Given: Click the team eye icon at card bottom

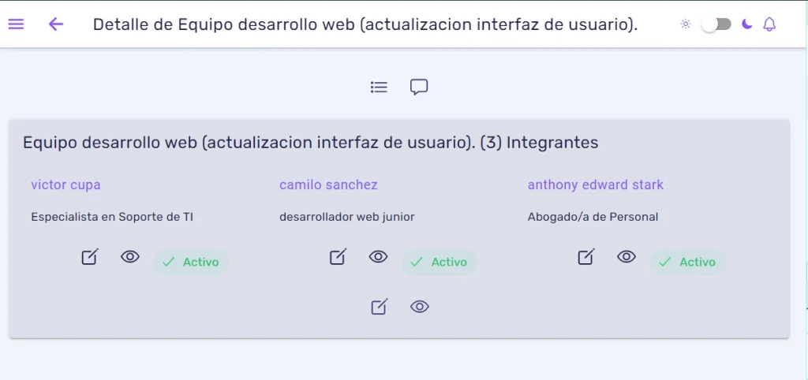Looking at the screenshot, I should 420,307.
